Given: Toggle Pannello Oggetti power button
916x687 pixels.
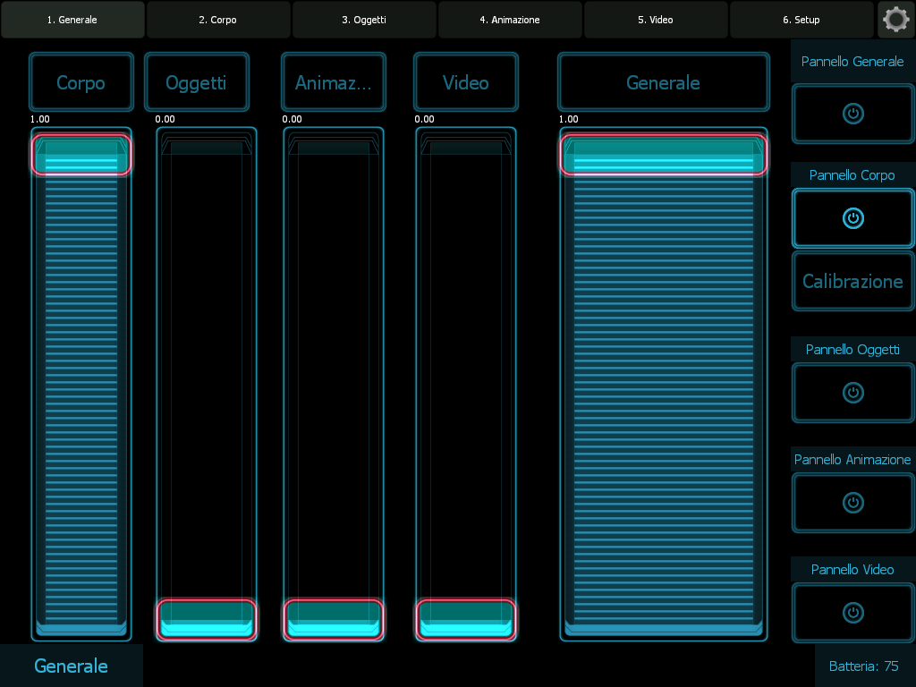Looking at the screenshot, I should pyautogui.click(x=852, y=393).
